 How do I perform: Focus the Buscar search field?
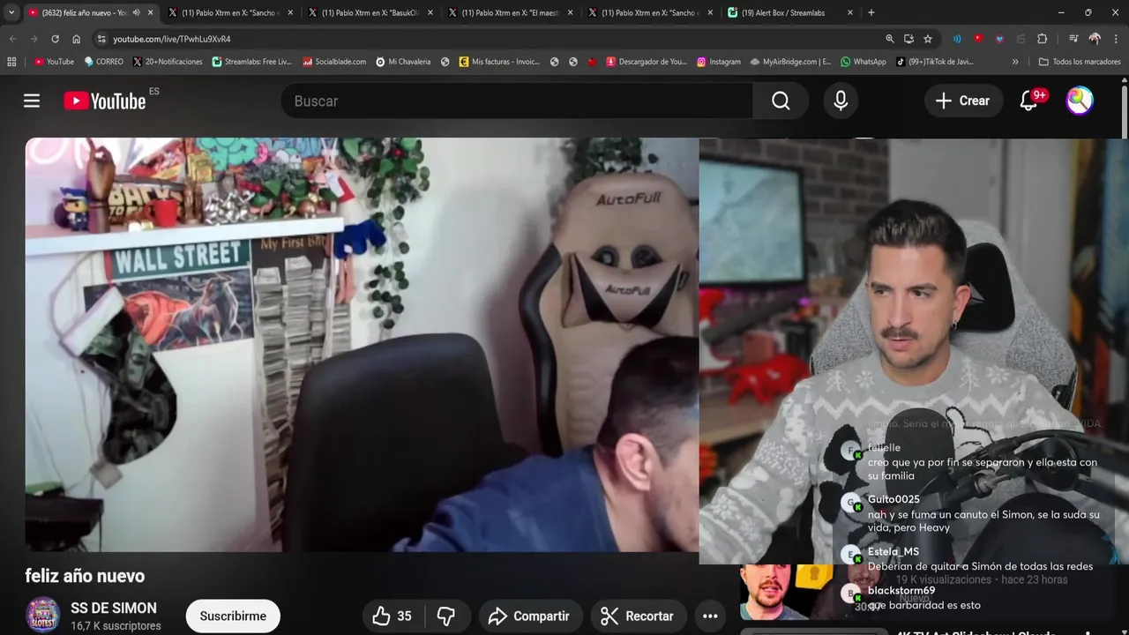(517, 101)
